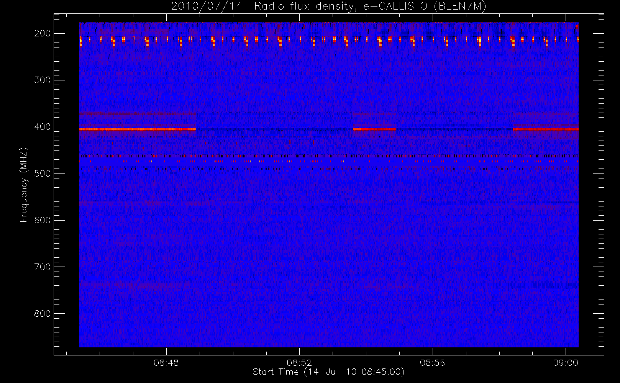Click the 09:00 time tick label
This screenshot has width=620, height=383.
point(566,363)
